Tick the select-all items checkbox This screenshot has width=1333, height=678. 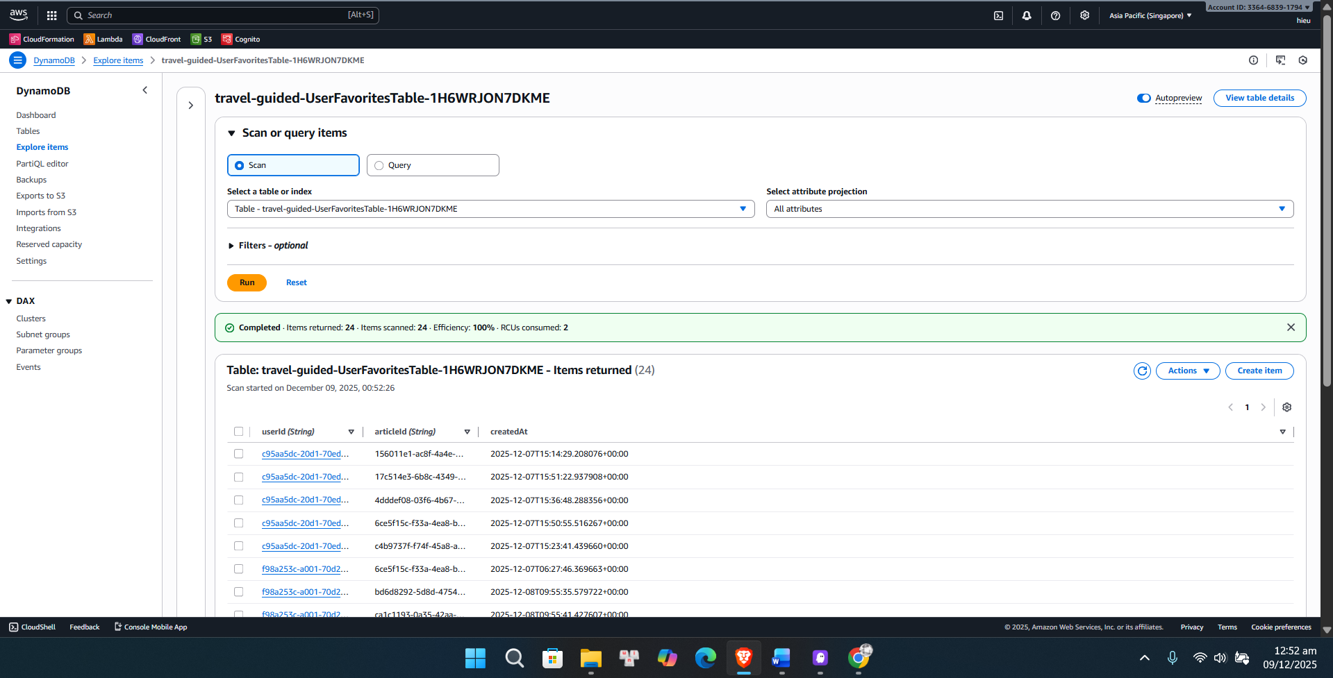click(x=239, y=432)
